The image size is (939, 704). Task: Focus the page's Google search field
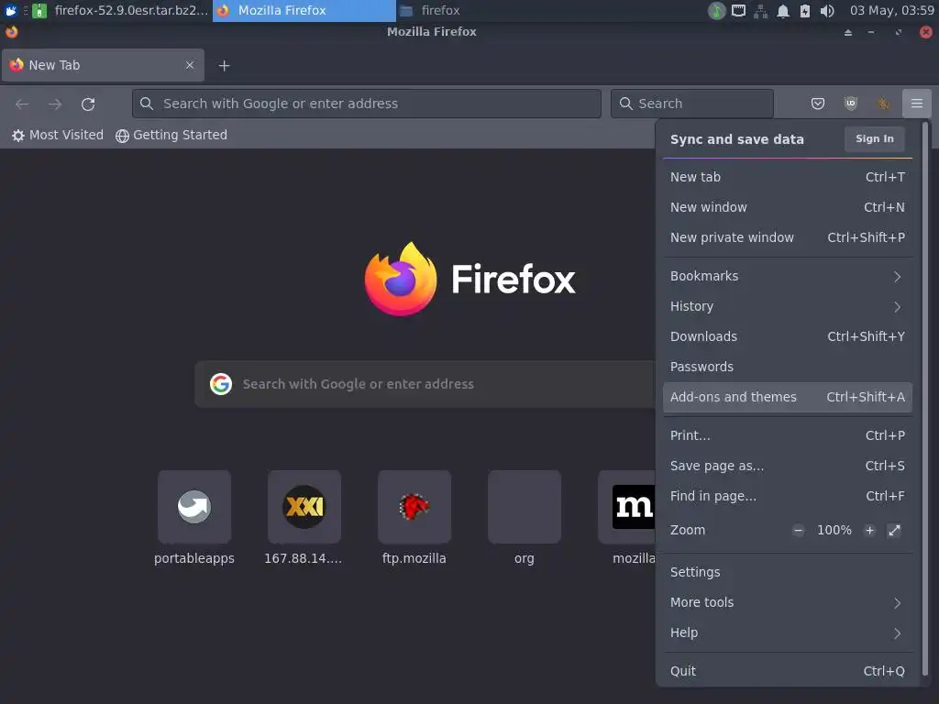pos(425,384)
